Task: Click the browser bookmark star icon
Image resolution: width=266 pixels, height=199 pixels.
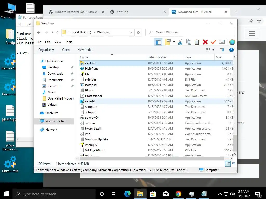Action: click(x=259, y=21)
